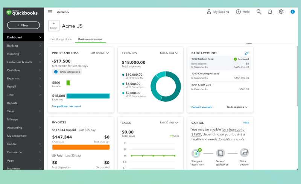
Task: Expand Payroll submenu chevron
Action: 40,87
